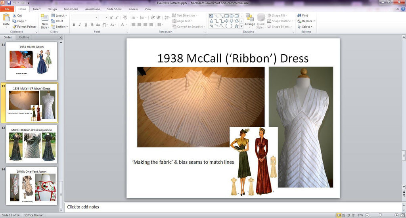Click the Paste icon in Clipboard group

point(6,19)
